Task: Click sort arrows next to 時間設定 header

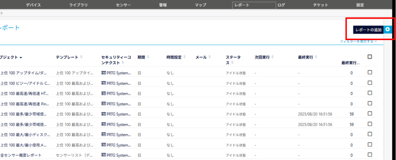Action: pos(184,57)
